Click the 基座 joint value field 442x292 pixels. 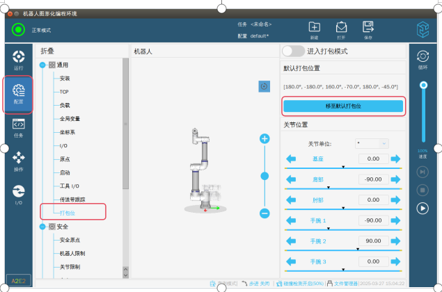tap(372, 159)
